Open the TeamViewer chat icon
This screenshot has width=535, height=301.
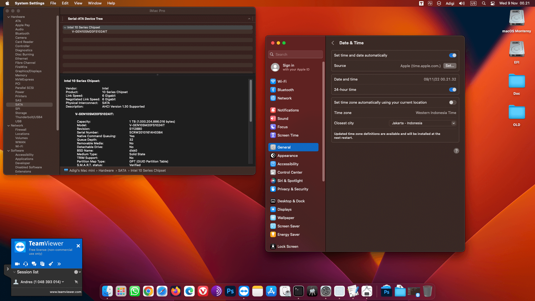click(x=34, y=264)
